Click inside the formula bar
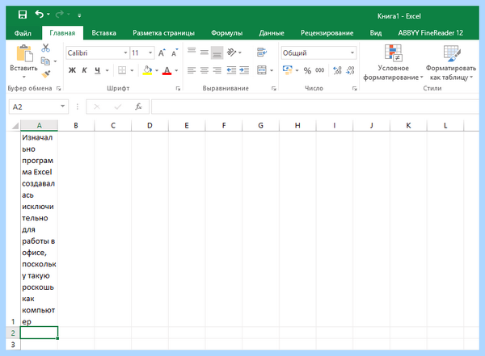Viewport: 485px width, 356px height. coord(315,107)
